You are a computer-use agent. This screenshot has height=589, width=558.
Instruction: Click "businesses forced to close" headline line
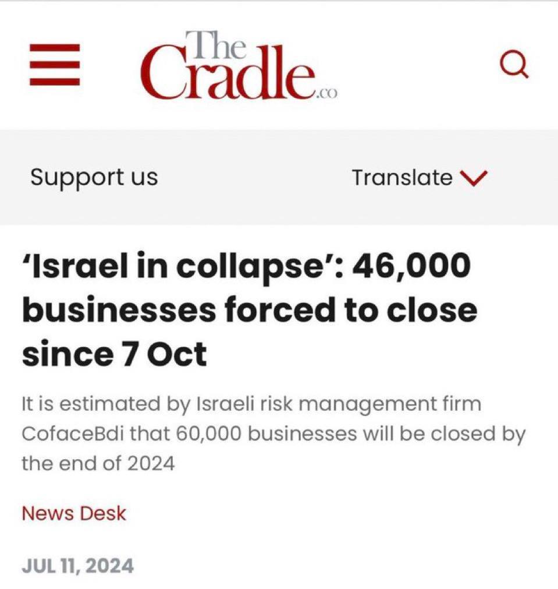[x=249, y=311]
